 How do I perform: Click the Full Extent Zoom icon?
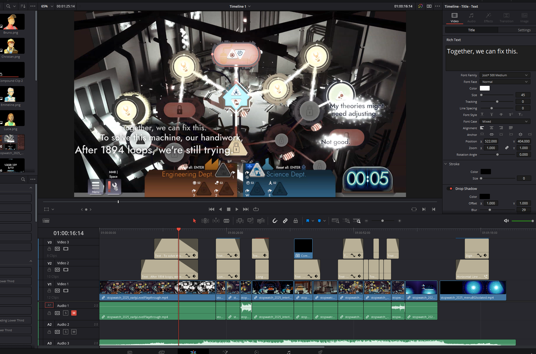[336, 221]
